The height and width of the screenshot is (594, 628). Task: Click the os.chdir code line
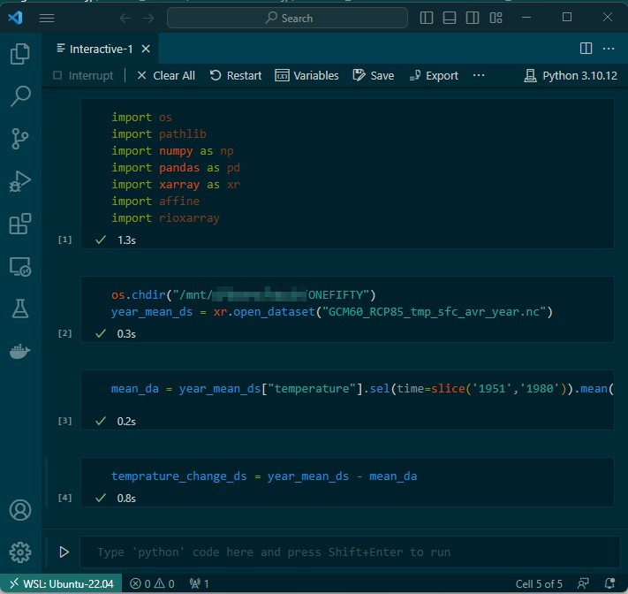244,295
